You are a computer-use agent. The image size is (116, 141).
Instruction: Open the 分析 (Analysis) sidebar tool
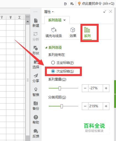coord(36,36)
